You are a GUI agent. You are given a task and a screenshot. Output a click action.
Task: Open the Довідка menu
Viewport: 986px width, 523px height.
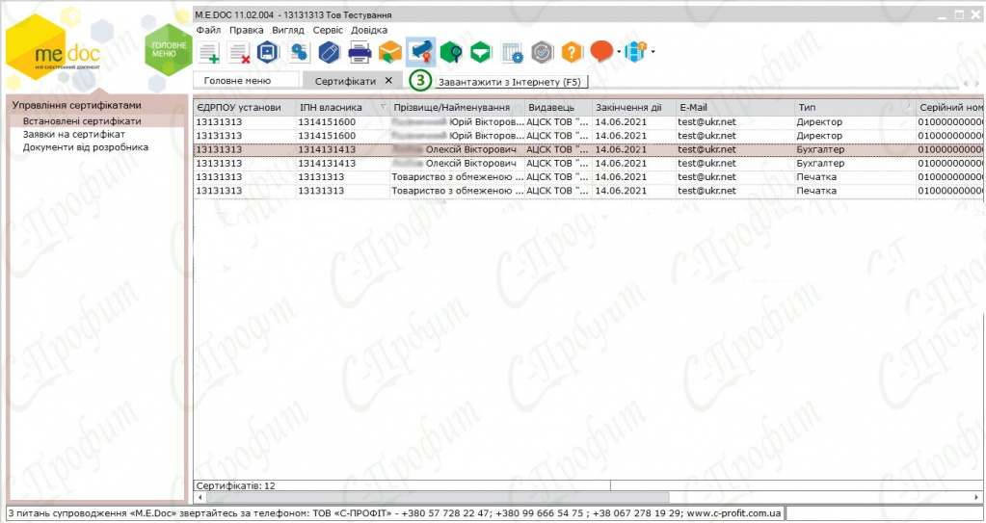(369, 30)
